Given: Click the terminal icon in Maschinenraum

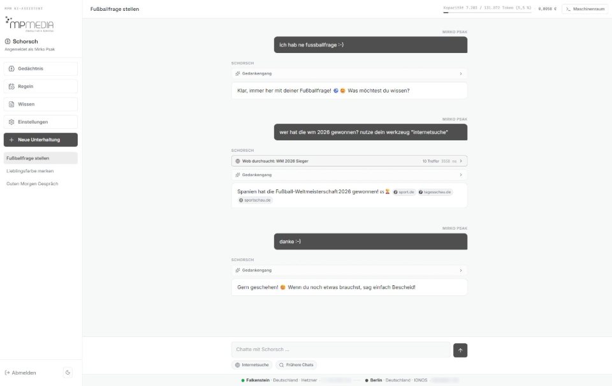Looking at the screenshot, I should (x=568, y=9).
